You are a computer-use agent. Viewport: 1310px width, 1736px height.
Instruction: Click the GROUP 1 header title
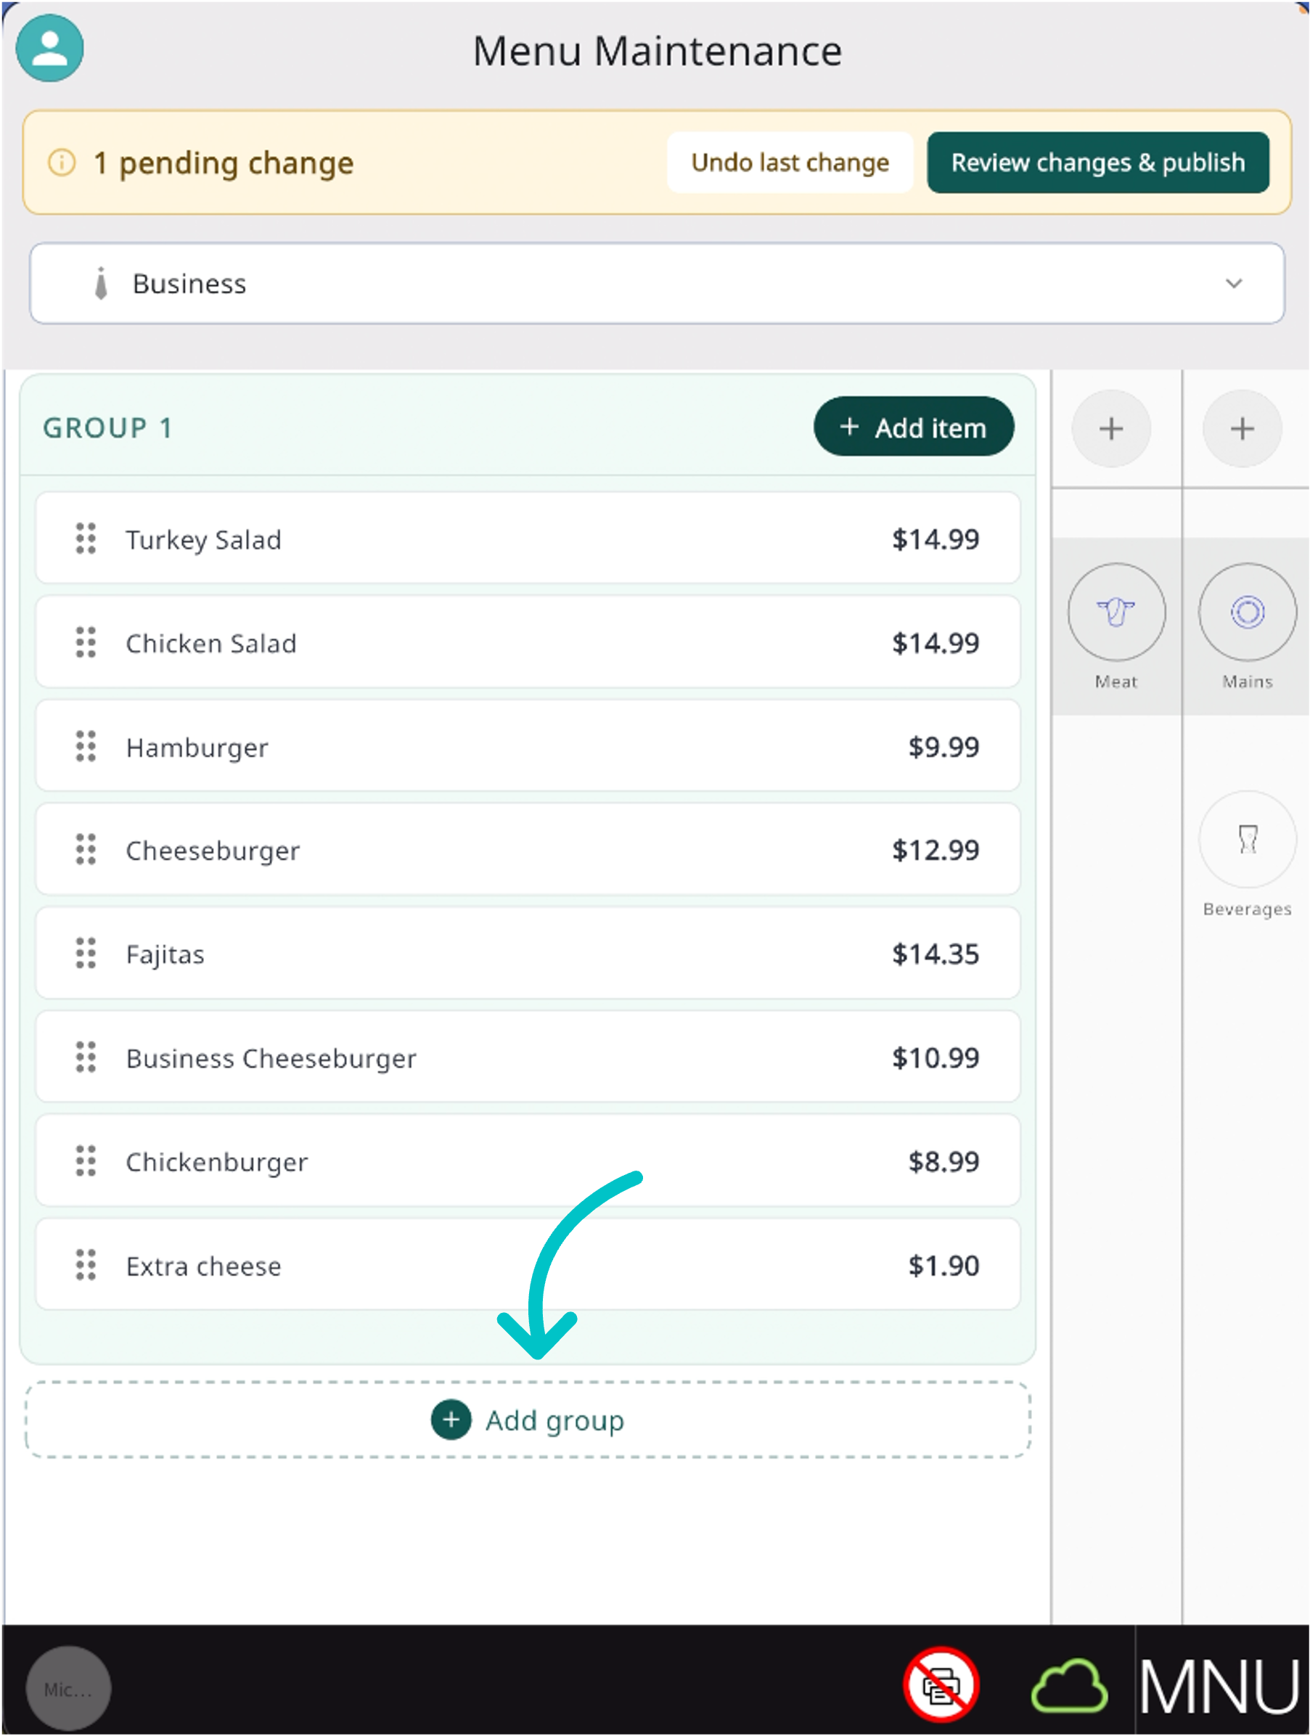pyautogui.click(x=107, y=428)
